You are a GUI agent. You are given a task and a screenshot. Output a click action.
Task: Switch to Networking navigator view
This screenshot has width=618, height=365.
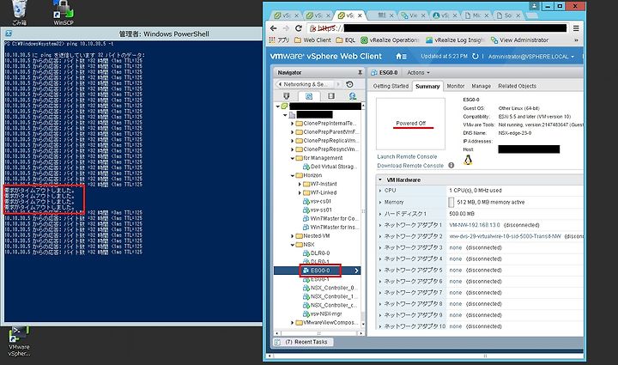pos(353,96)
